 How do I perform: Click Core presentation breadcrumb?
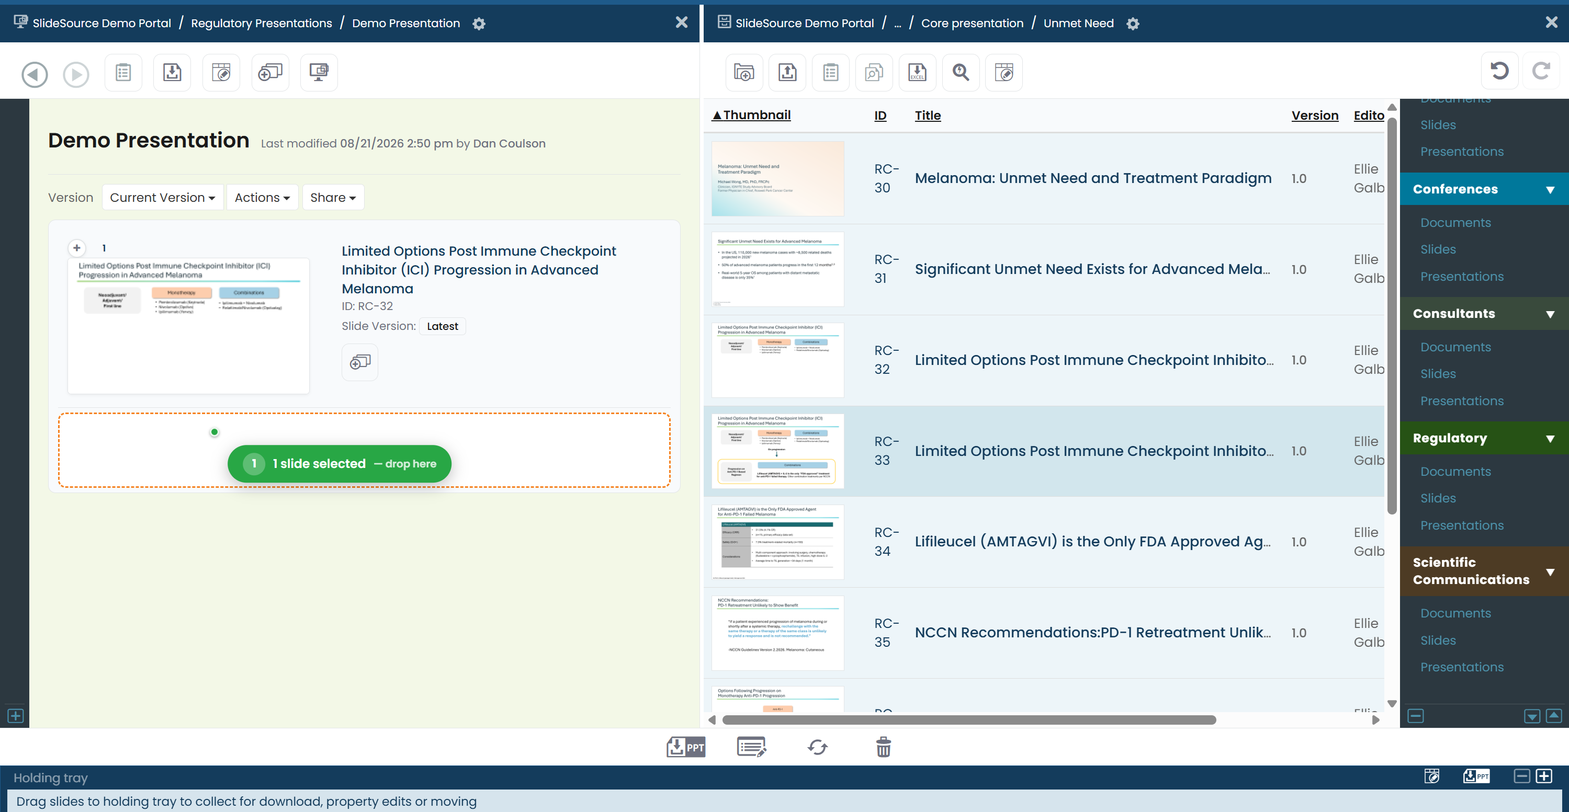pyautogui.click(x=972, y=23)
